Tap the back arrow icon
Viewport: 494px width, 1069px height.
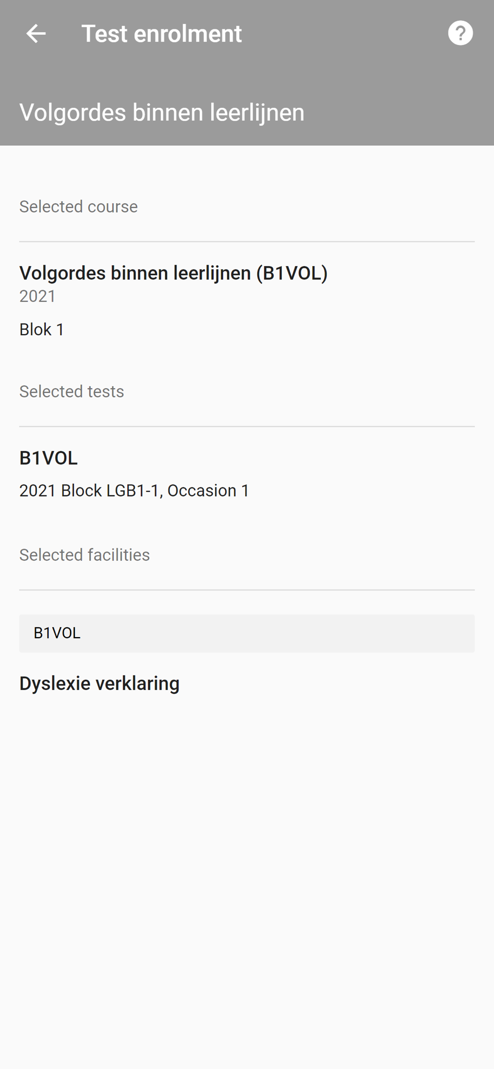point(36,34)
